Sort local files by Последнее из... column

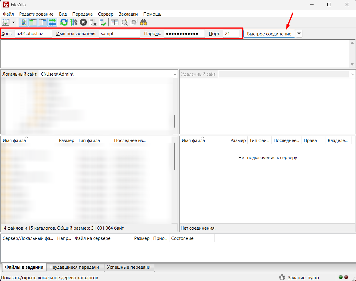coord(130,140)
